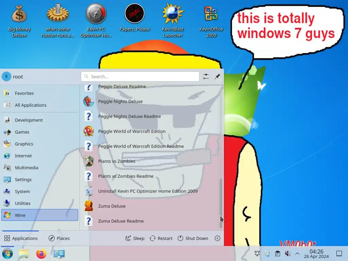Open Graphics category

pyautogui.click(x=40, y=144)
